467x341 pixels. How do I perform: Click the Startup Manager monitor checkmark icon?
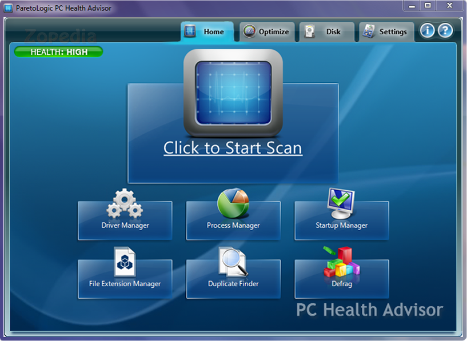click(341, 203)
